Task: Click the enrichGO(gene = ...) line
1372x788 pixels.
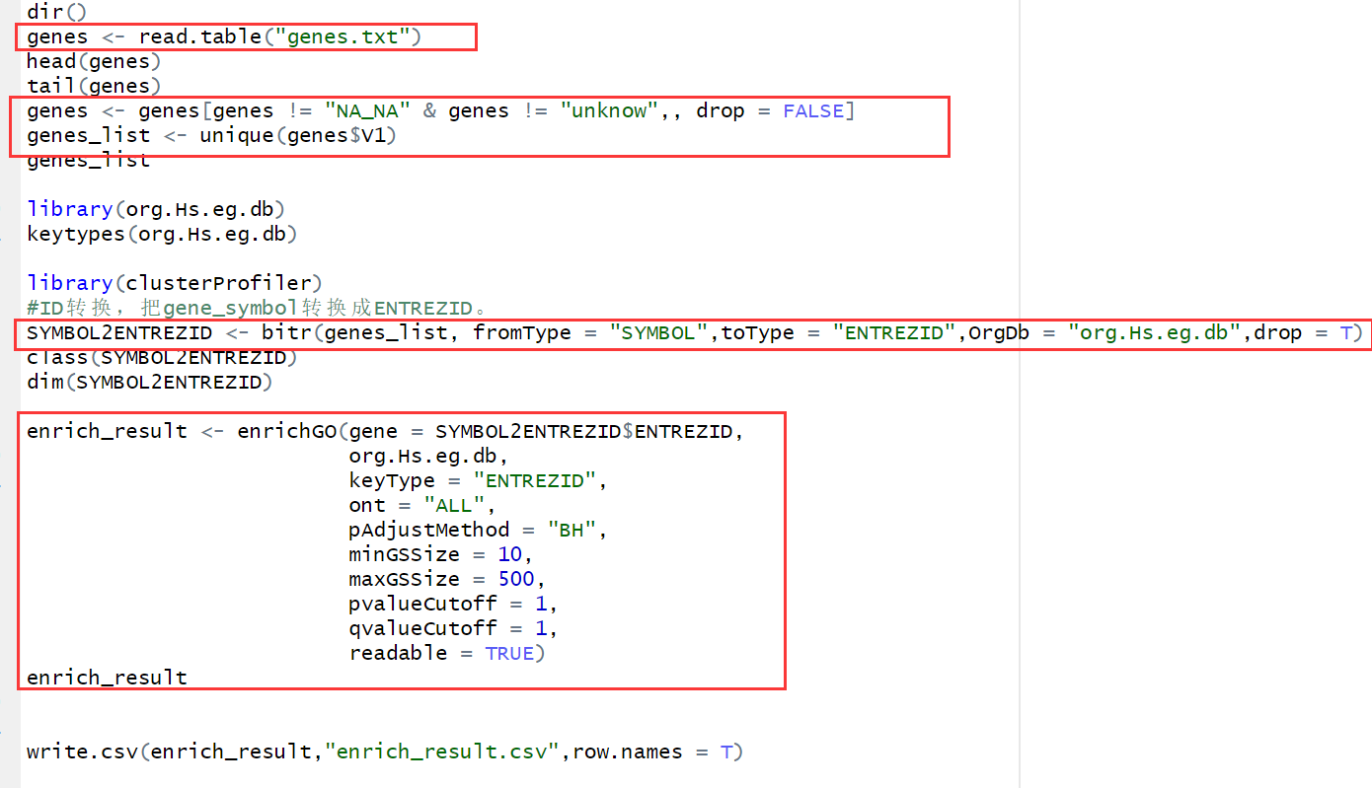Action: (x=385, y=431)
